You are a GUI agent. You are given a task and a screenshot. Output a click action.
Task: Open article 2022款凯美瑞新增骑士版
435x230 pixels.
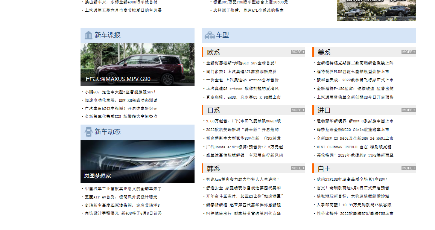[x=242, y=129]
